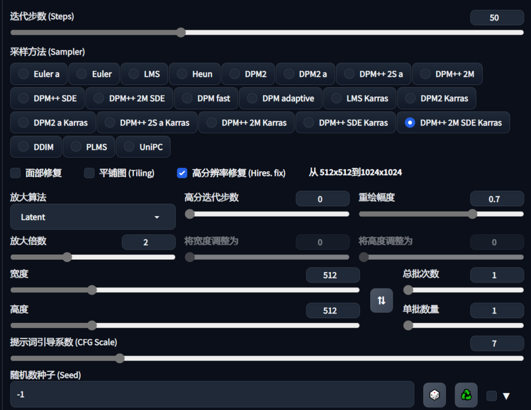Click the 重绘幅度 value box

496,199
